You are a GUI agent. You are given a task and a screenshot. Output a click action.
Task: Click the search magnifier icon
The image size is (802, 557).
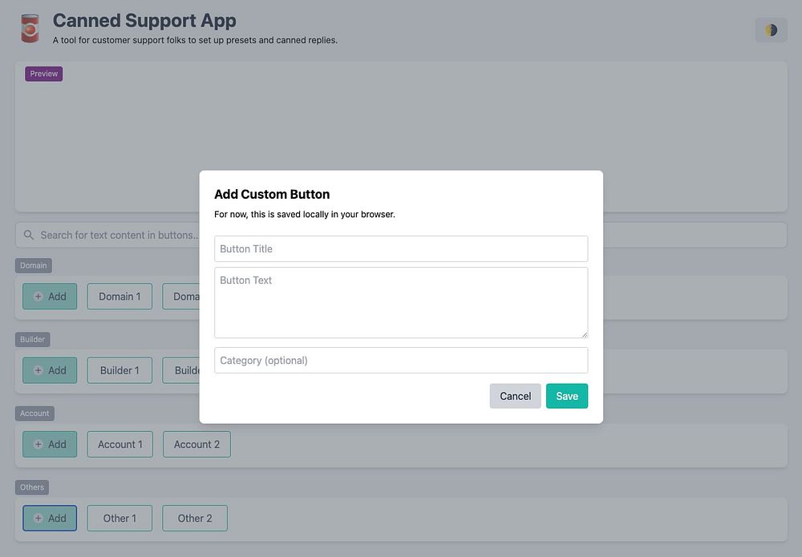tap(29, 235)
